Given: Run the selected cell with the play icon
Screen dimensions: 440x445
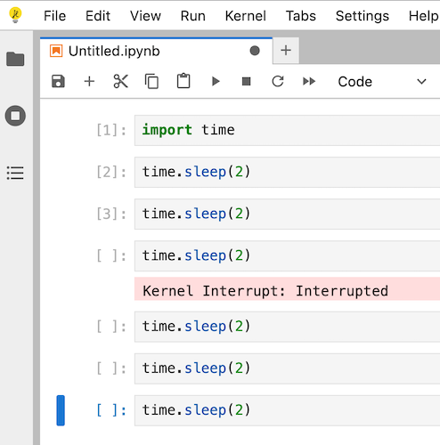Looking at the screenshot, I should tap(216, 81).
